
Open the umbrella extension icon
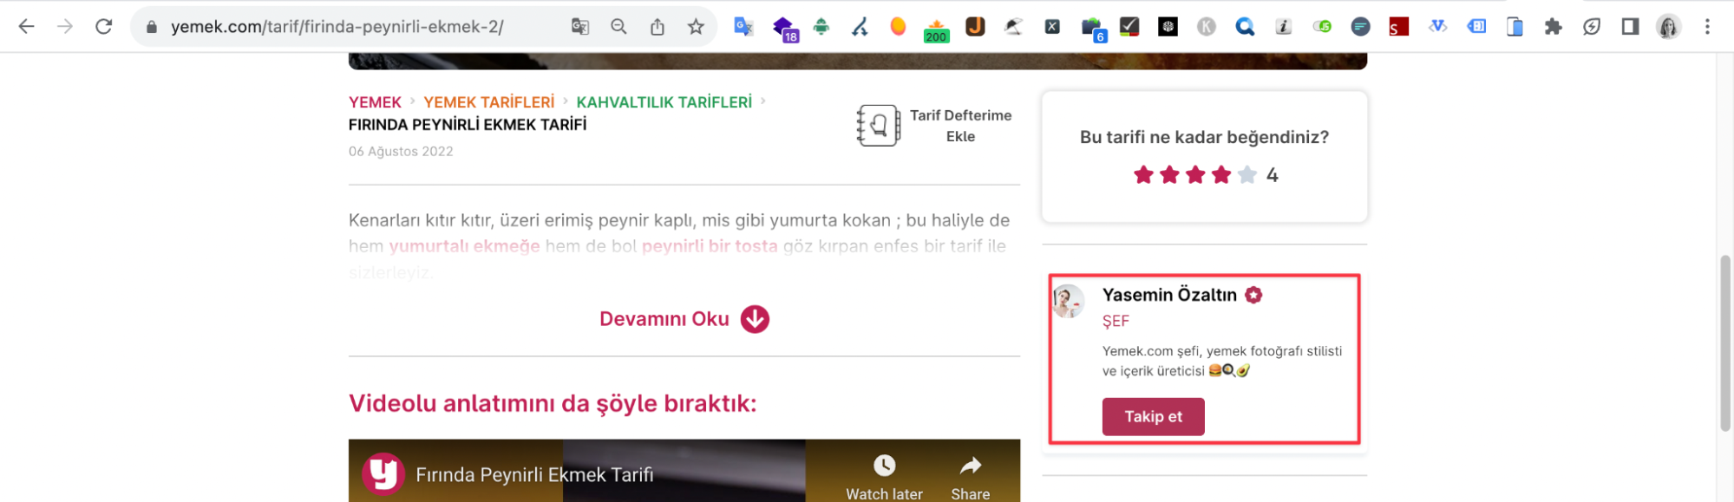(1013, 27)
